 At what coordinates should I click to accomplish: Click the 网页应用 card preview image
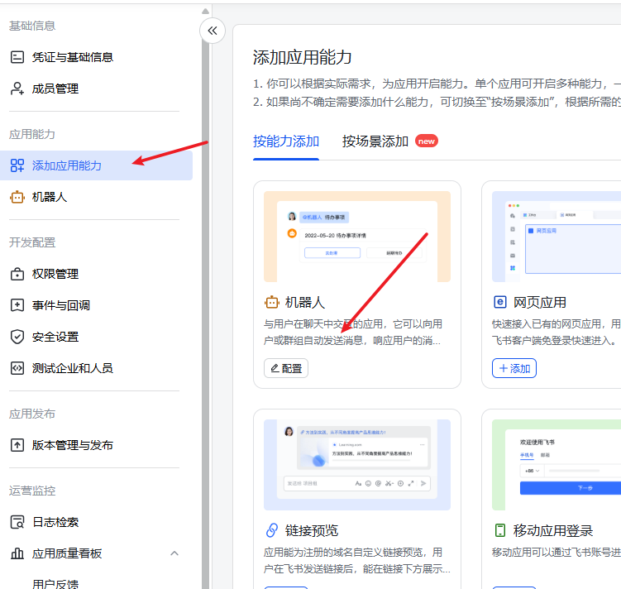[557, 237]
